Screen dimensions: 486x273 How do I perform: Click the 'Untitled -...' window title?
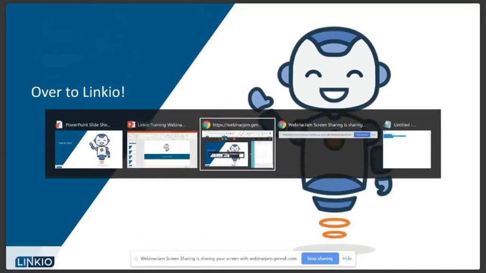[x=404, y=125]
